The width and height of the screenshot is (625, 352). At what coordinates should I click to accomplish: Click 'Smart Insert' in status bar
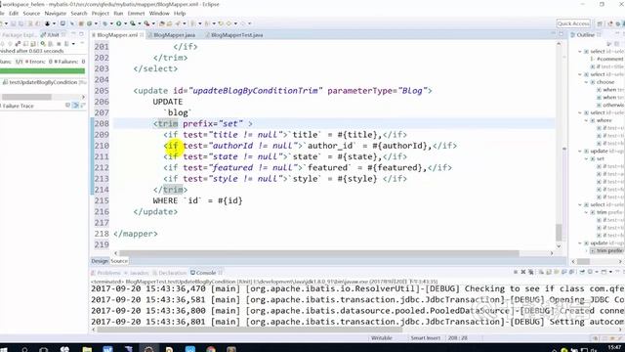426,338
